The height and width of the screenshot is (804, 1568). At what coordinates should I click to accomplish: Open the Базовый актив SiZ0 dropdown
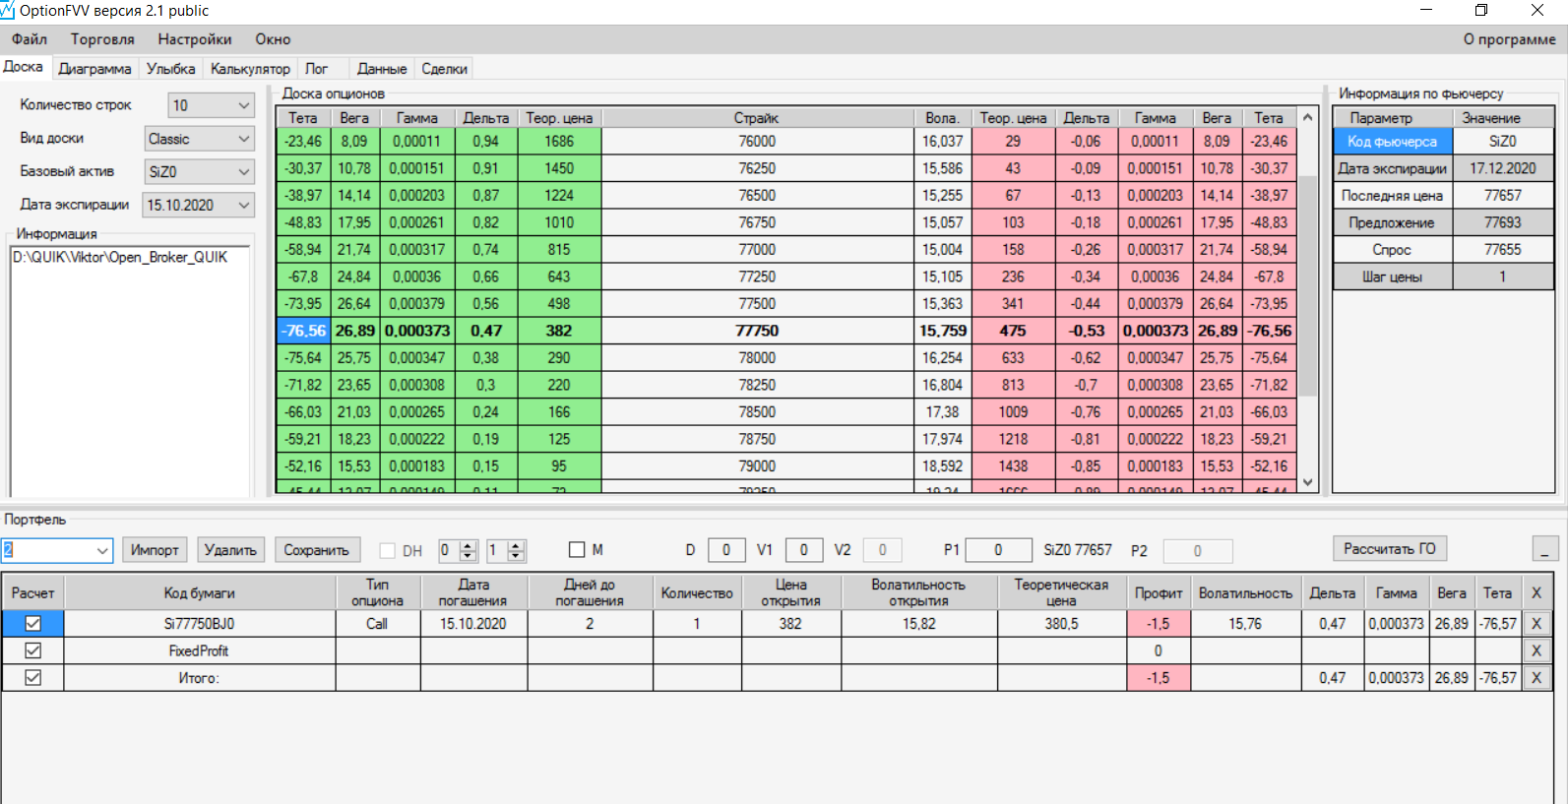[244, 172]
